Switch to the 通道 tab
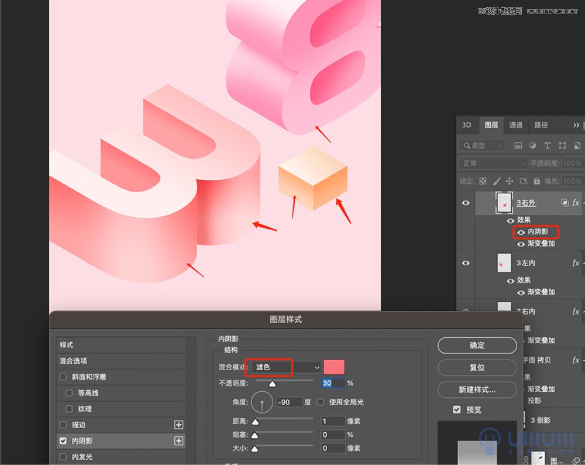This screenshot has width=585, height=465. click(x=516, y=125)
